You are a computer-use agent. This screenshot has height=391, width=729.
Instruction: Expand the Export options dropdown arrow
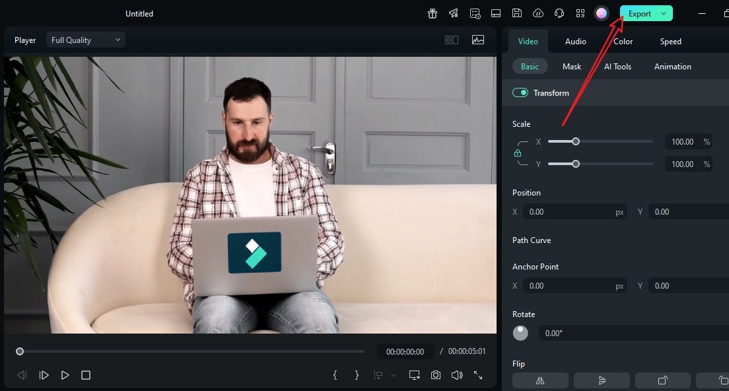(x=664, y=14)
